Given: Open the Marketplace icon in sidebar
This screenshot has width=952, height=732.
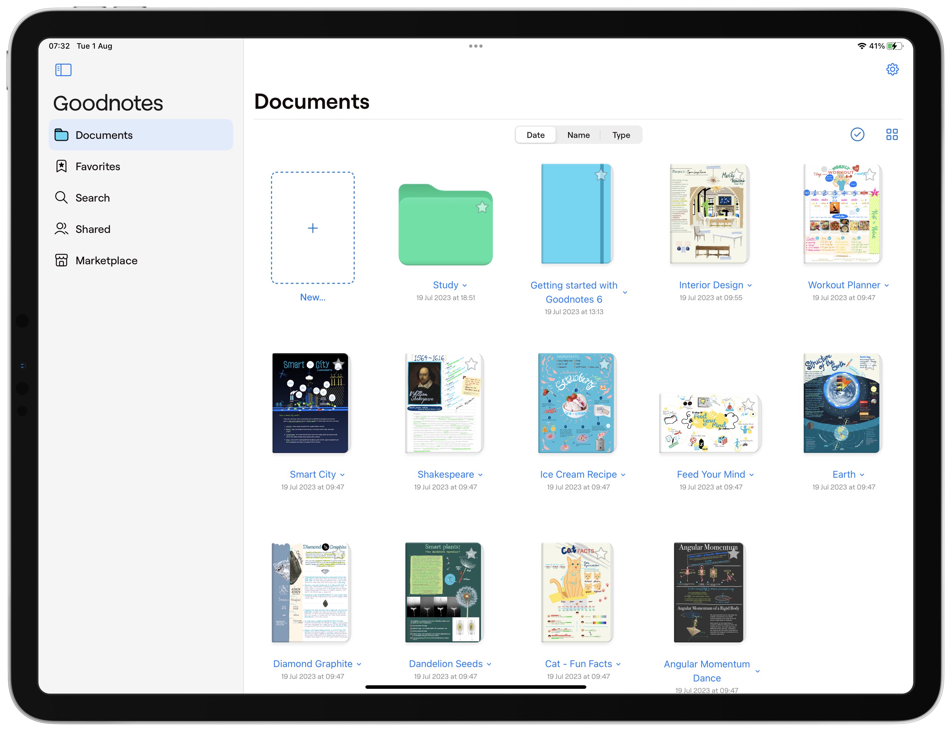Looking at the screenshot, I should click(61, 260).
